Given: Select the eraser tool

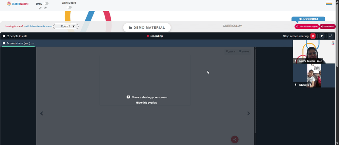Looking at the screenshot, I should 45,8.
